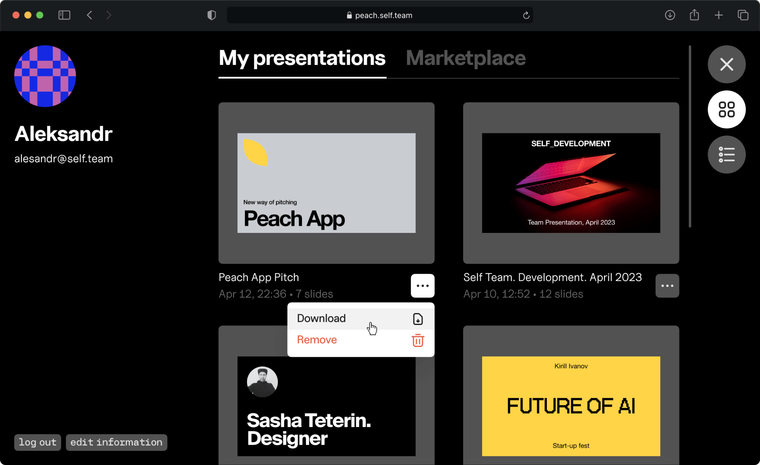This screenshot has width=760, height=465.
Task: Open the overflow menu for Peach App Pitch
Action: [423, 285]
